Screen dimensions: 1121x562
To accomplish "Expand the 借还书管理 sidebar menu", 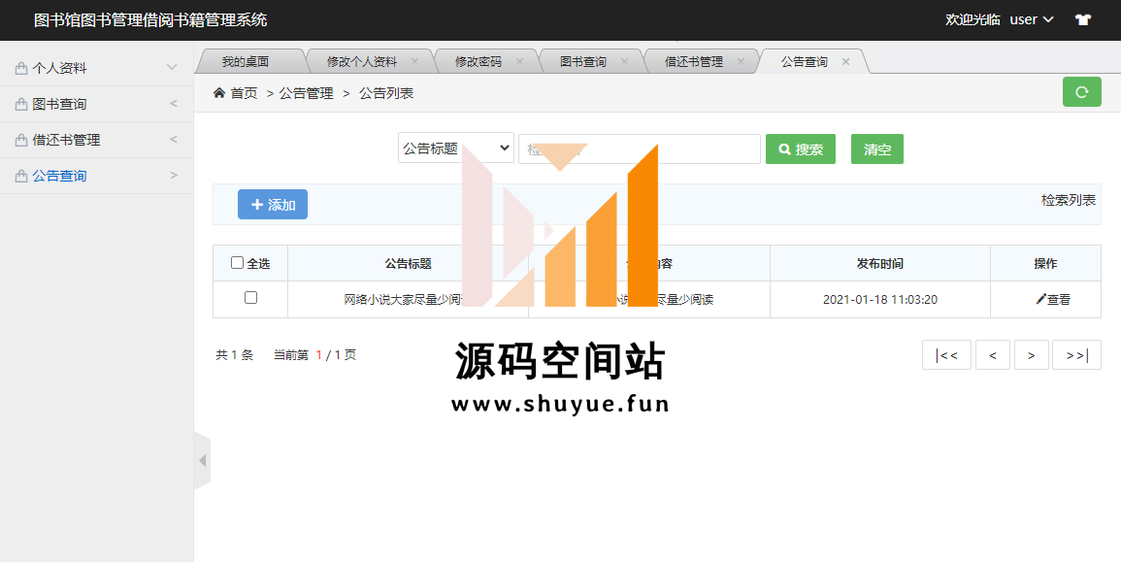I will pyautogui.click(x=96, y=140).
